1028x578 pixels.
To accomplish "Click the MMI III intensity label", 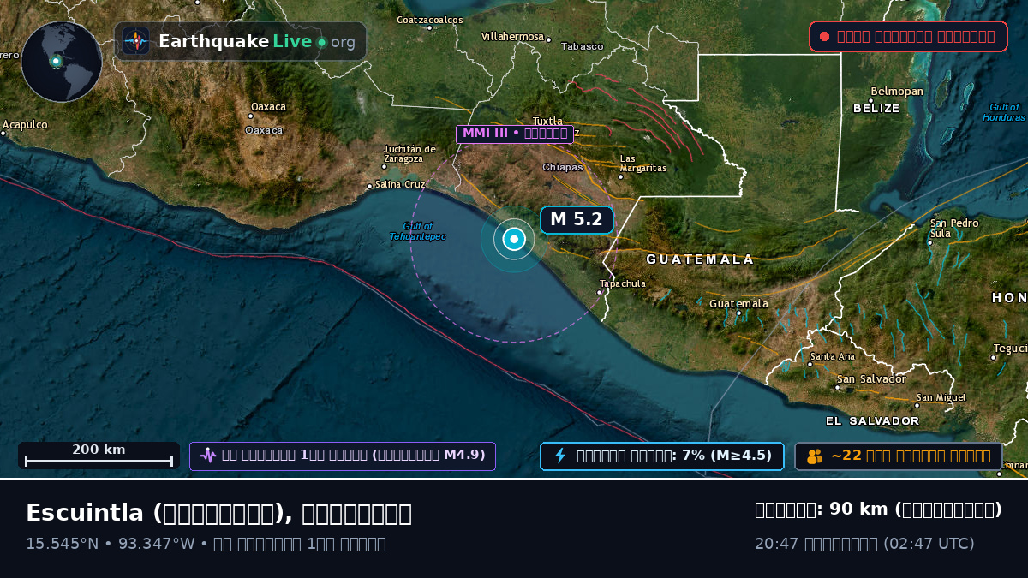I will pyautogui.click(x=515, y=134).
